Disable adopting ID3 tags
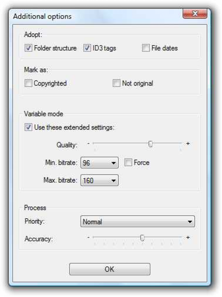This screenshot has height=297, width=222. coord(87,48)
